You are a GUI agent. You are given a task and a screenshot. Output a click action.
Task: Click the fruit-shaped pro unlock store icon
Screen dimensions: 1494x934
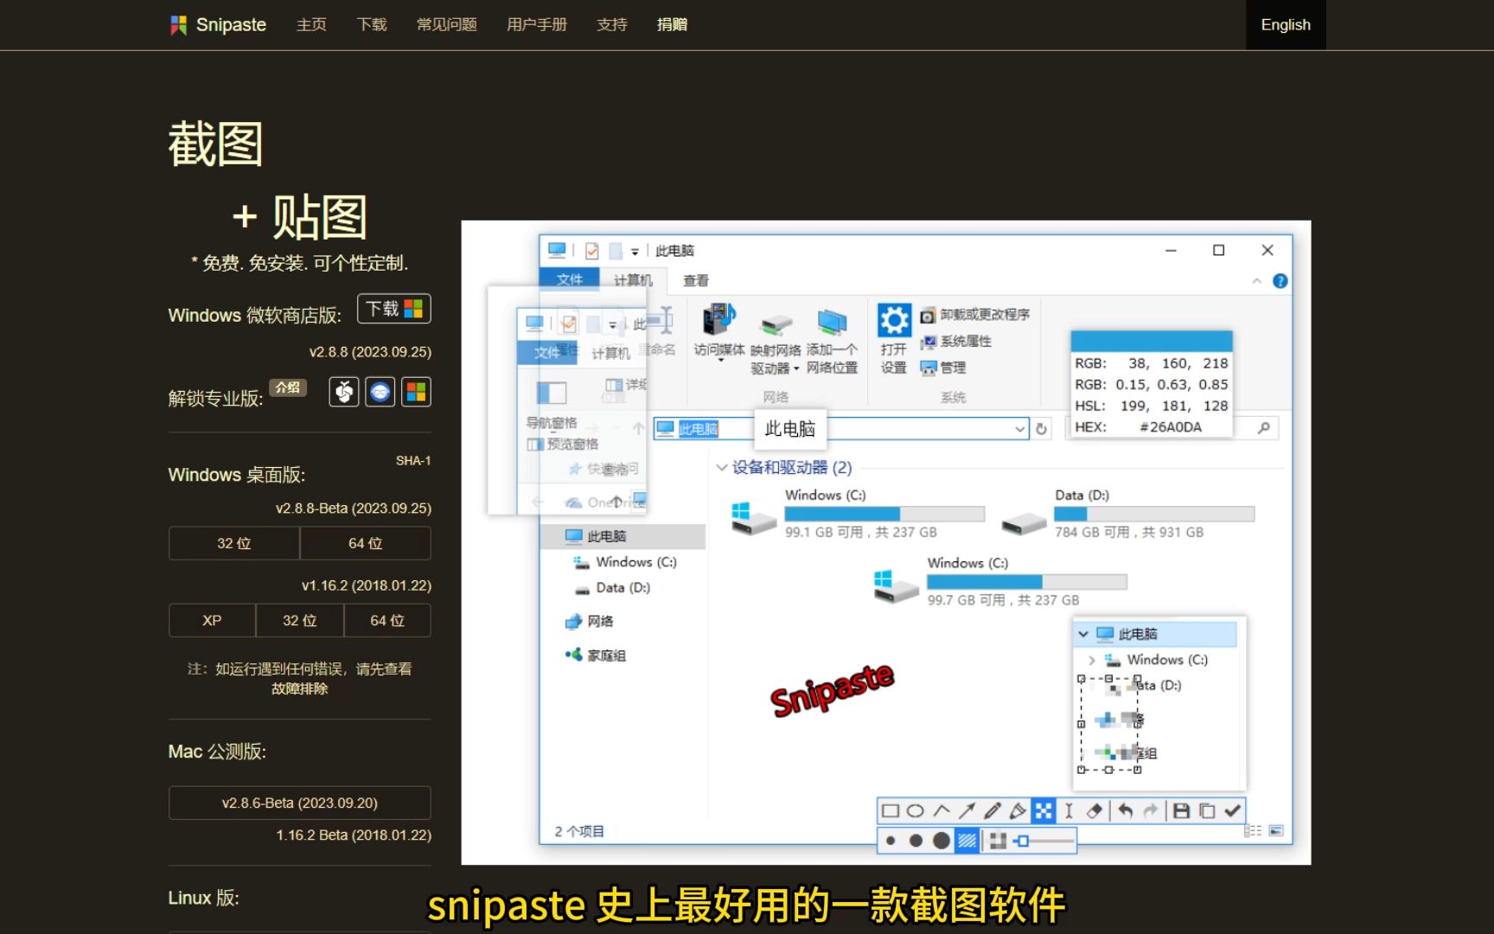pos(344,393)
